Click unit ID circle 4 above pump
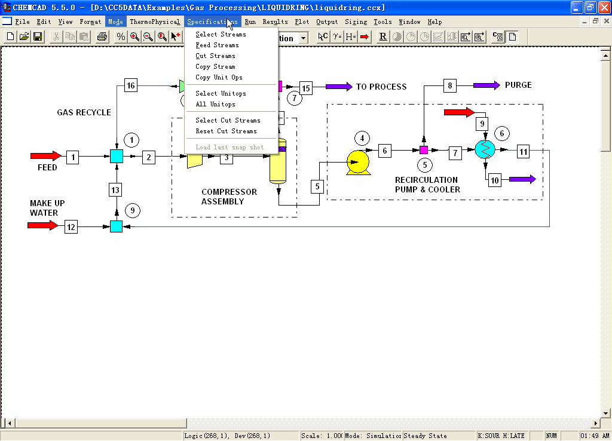The image size is (612, 441). click(x=362, y=138)
